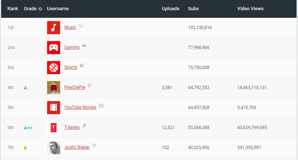Click the Justin Bieber profile photo
Image resolution: width=298 pixels, height=160 pixels.
[54, 148]
